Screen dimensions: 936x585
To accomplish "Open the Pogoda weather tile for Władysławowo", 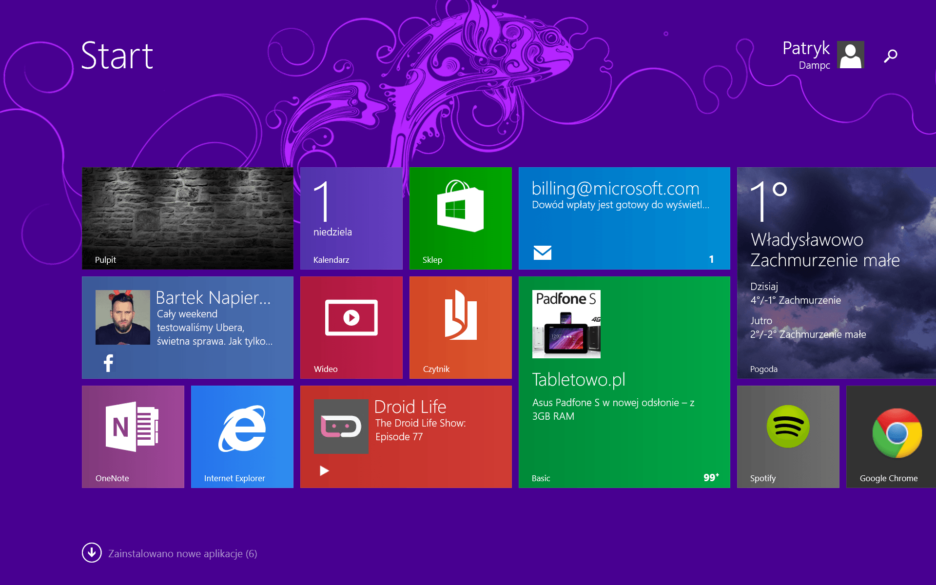I will tap(837, 273).
